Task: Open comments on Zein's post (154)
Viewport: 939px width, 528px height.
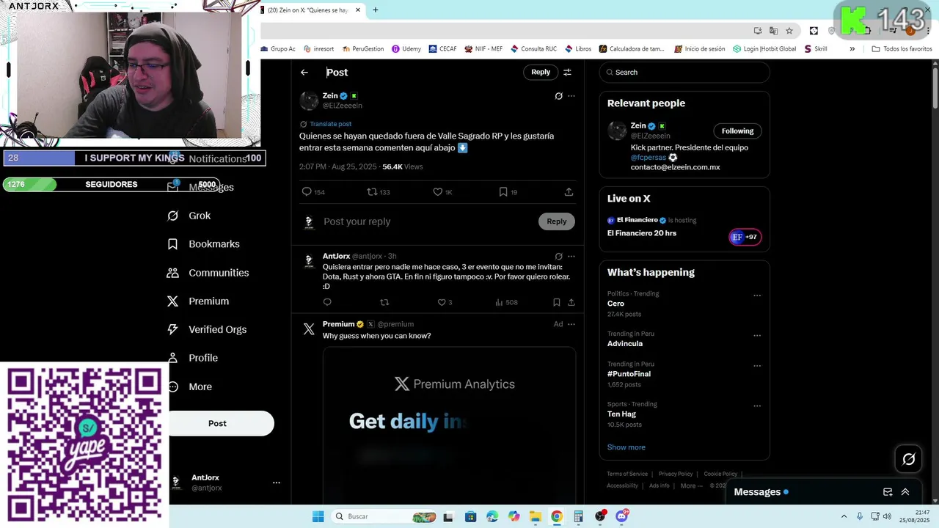Action: [x=313, y=191]
